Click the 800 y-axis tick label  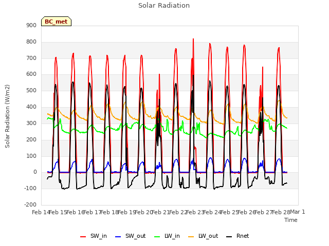31,42
